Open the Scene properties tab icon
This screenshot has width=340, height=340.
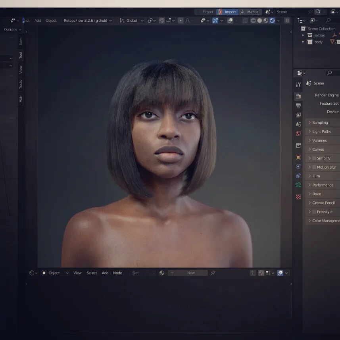298,124
